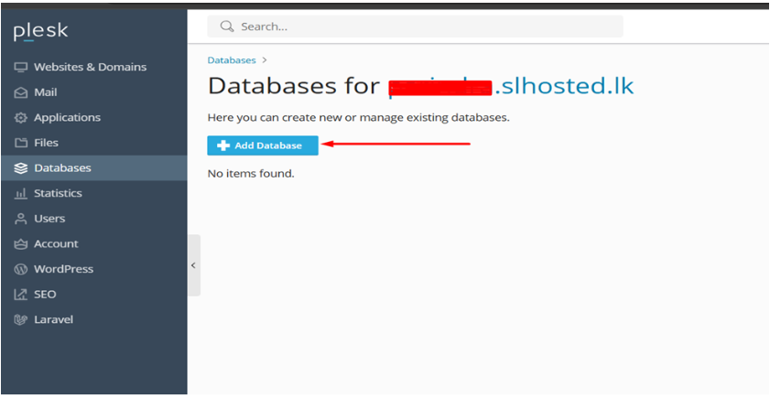Viewport: 770px width, 399px height.
Task: Click the WordPress logo icon
Action: click(x=21, y=269)
